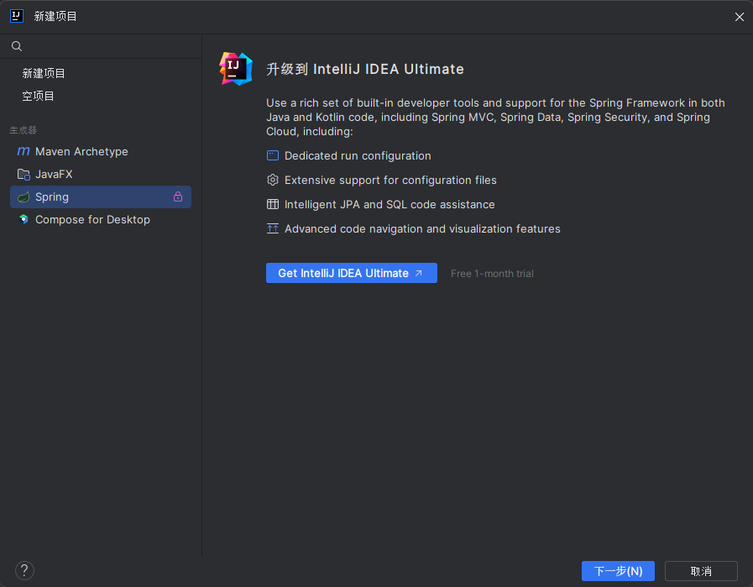Click the JPA and SQL table icon
Screen dimensions: 753x587
point(273,205)
